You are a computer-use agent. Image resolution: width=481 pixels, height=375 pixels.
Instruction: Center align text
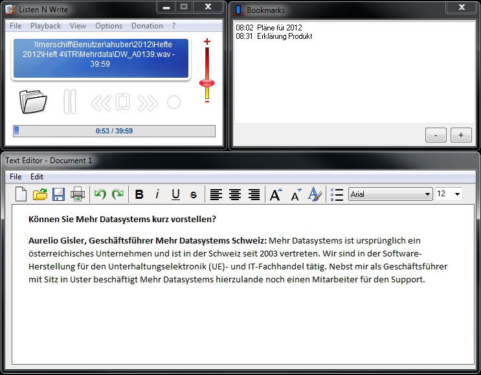pos(235,194)
